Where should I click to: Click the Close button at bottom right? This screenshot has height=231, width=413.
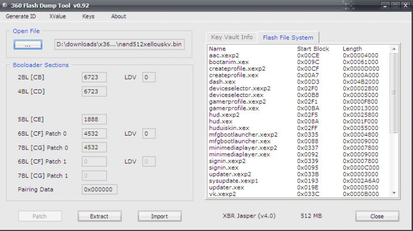click(x=377, y=216)
